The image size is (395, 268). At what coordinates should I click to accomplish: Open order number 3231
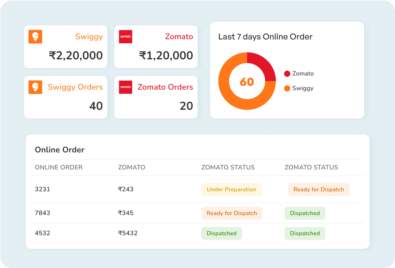click(42, 189)
